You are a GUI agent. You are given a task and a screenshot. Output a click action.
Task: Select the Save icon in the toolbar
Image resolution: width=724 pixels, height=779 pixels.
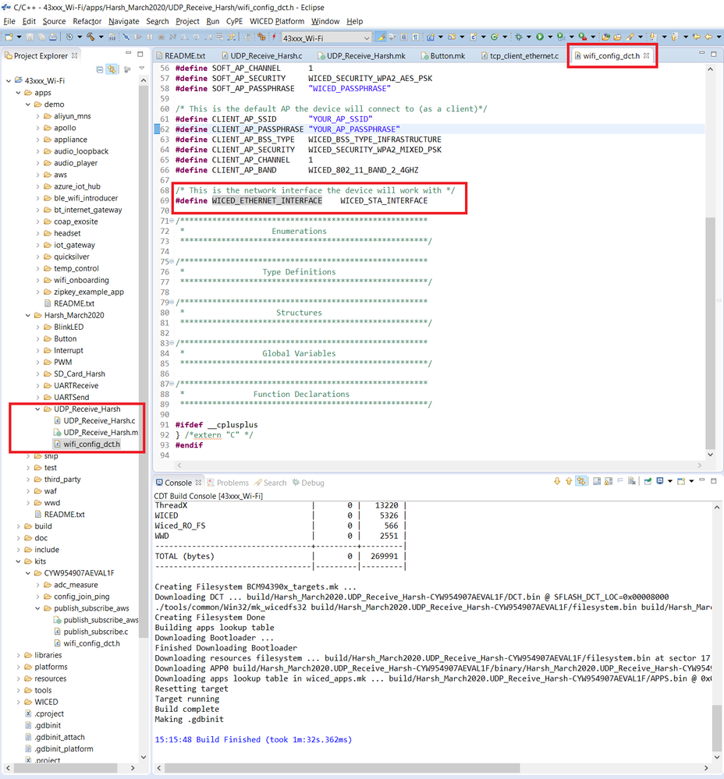tap(30, 36)
